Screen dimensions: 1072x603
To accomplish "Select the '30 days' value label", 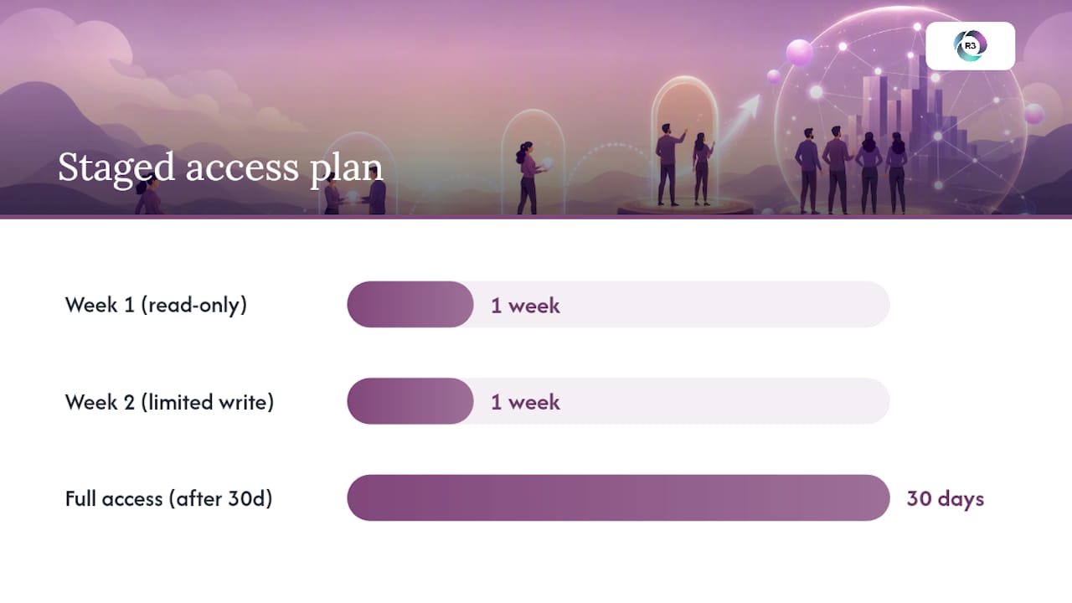I will (x=945, y=499).
